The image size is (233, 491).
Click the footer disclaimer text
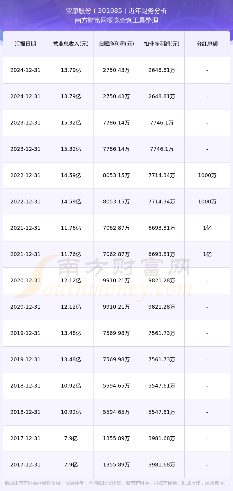pos(116,483)
